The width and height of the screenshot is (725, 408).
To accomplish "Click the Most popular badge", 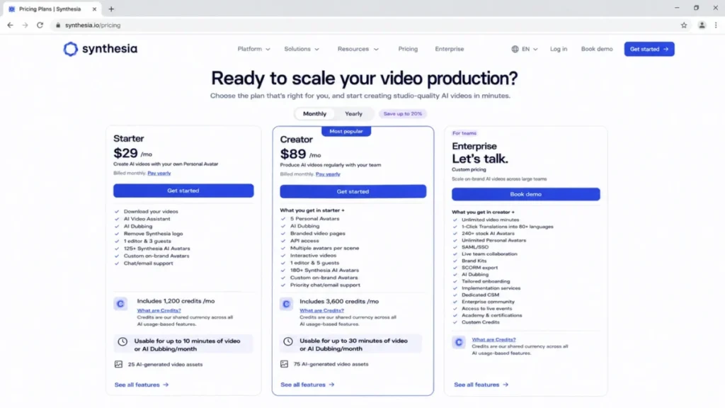I will point(346,131).
